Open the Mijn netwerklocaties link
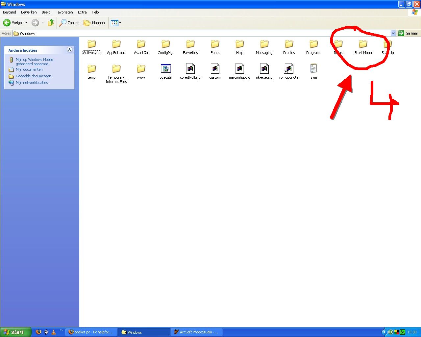Screen dimensions: 421x337 (x=32, y=83)
